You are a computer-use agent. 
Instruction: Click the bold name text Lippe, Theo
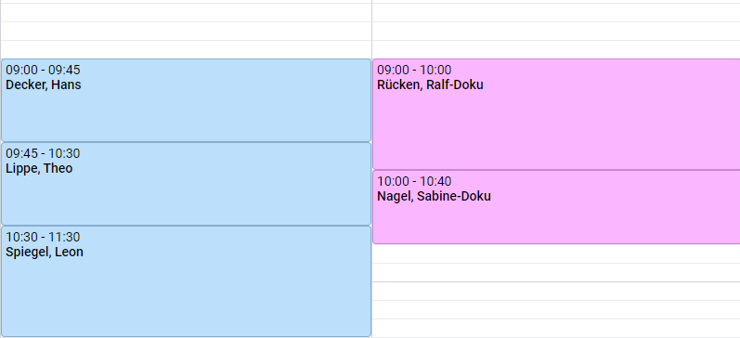coord(39,168)
